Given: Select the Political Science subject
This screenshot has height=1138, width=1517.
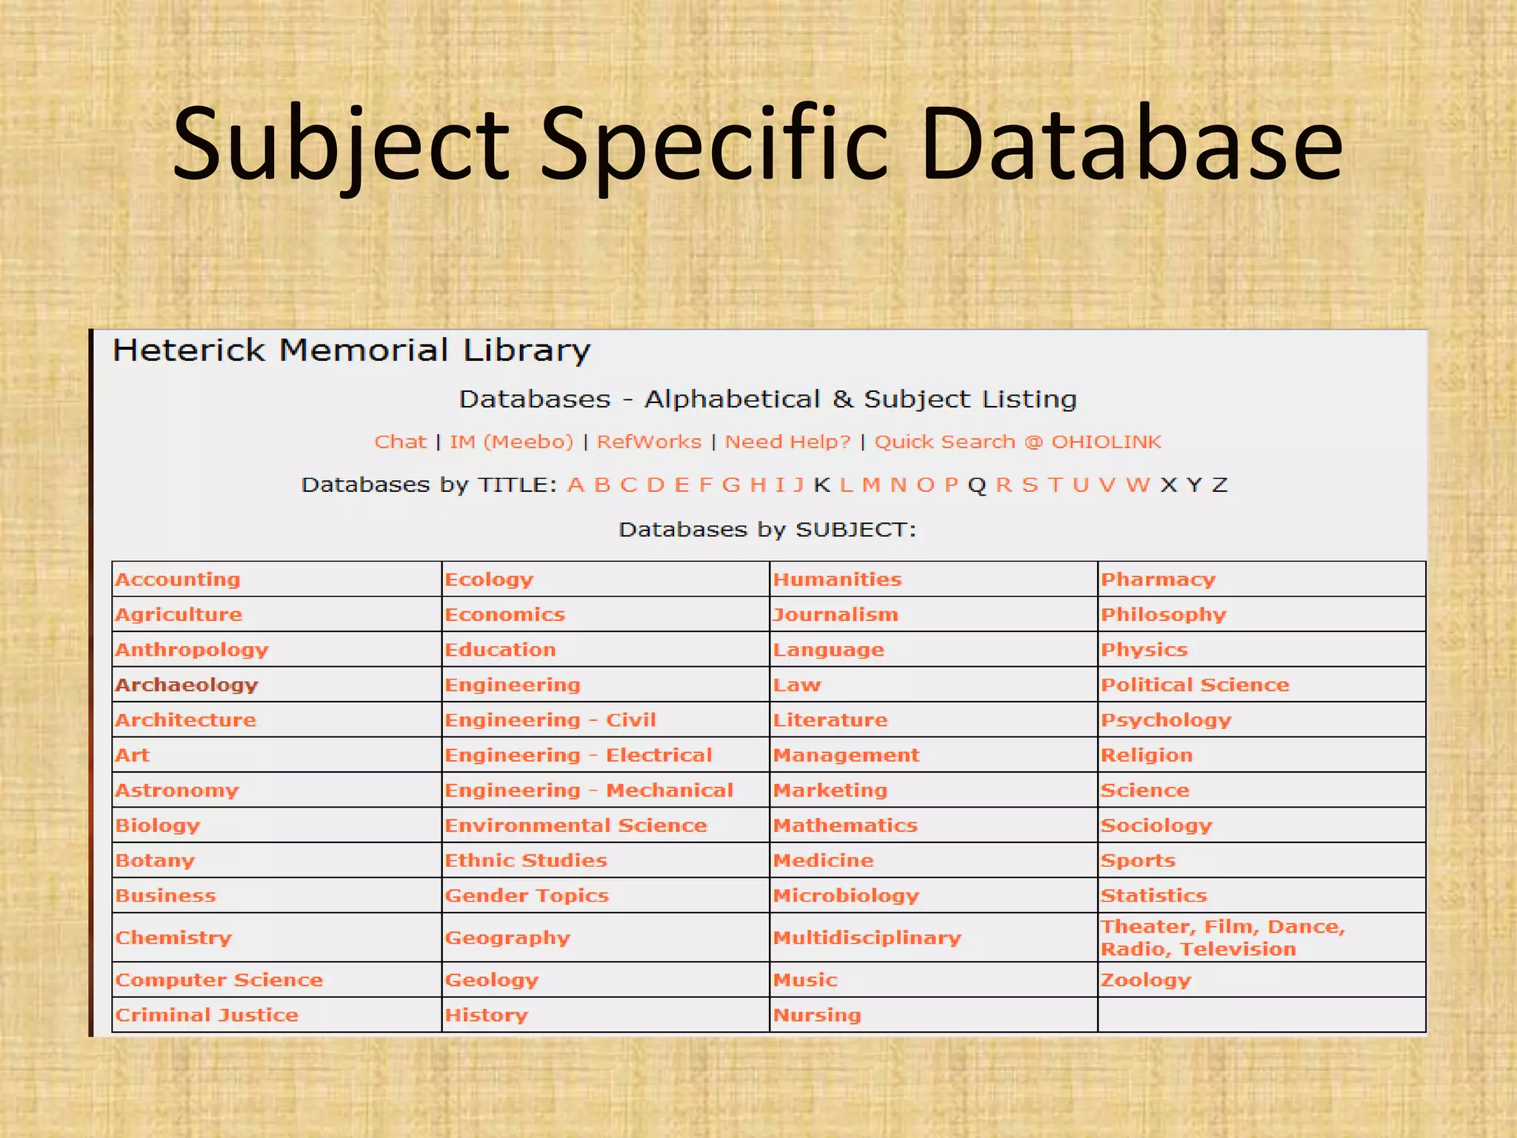Looking at the screenshot, I should 1195,685.
